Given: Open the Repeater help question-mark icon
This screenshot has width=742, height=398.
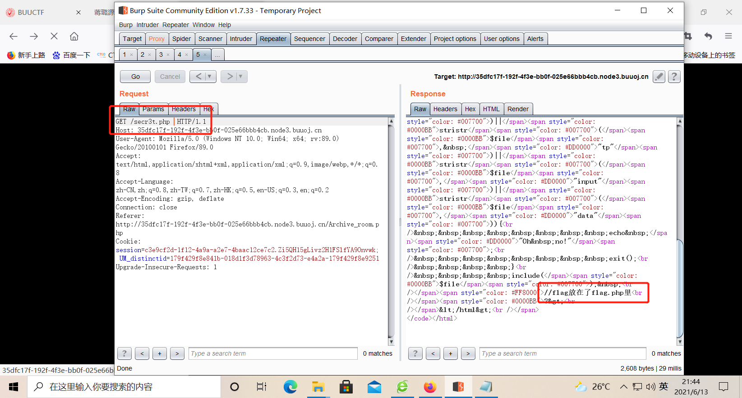Looking at the screenshot, I should pos(674,77).
